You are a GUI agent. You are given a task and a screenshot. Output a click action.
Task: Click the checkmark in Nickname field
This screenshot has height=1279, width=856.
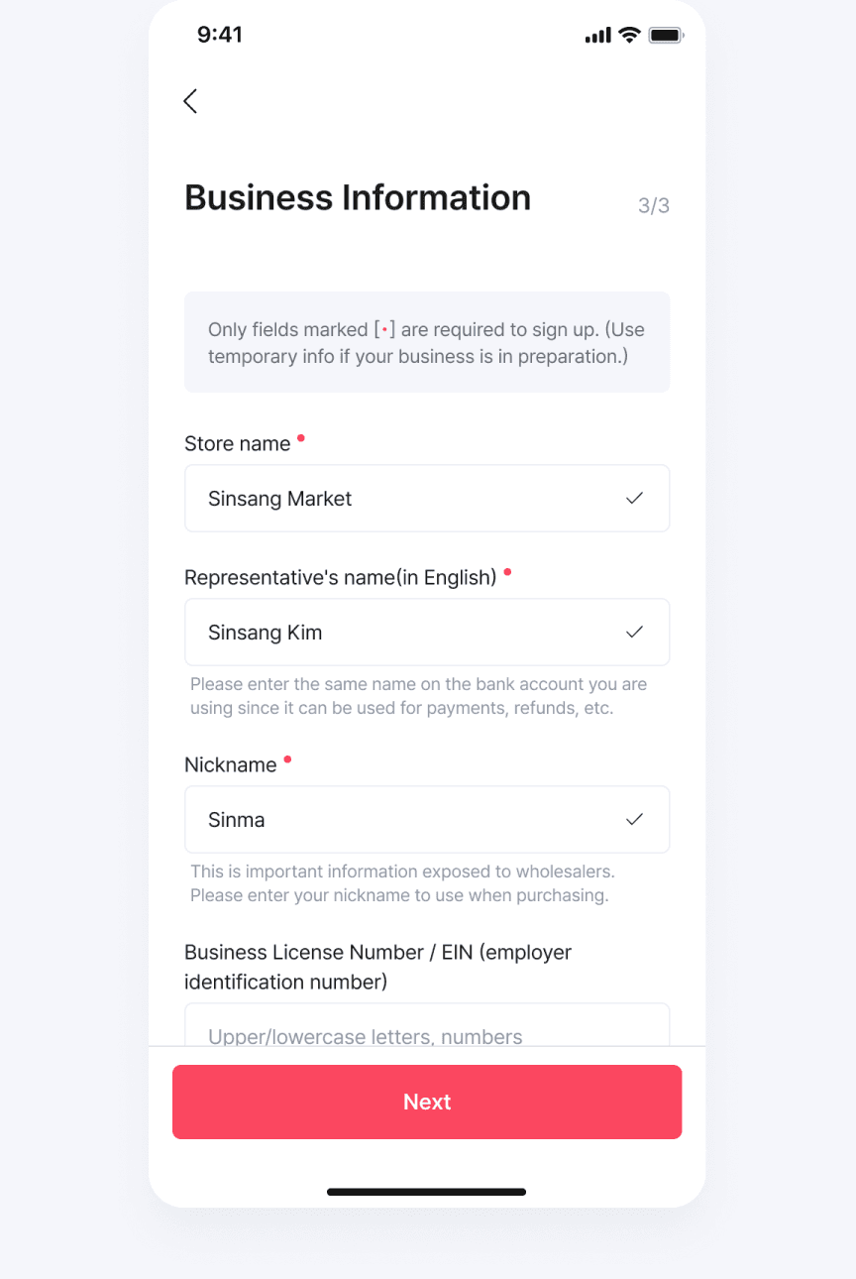coord(635,819)
